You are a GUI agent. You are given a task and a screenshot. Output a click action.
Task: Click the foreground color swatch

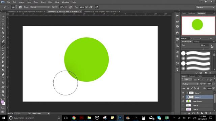(2, 102)
